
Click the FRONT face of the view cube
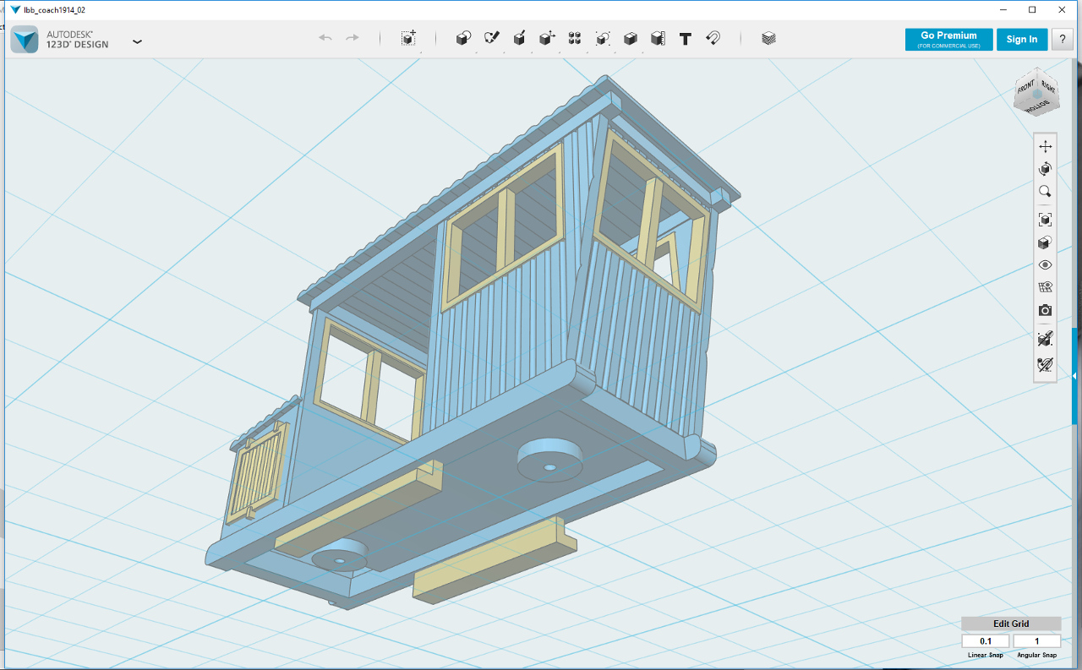click(1025, 87)
